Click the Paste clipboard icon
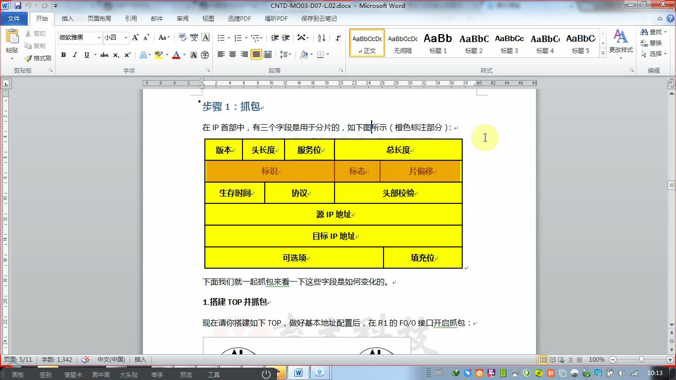Screen dimensions: 676x380 12,37
